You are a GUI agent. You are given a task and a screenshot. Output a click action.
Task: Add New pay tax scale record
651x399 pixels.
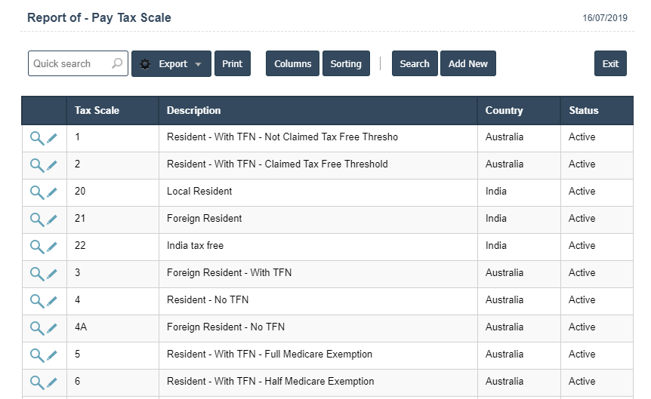467,64
